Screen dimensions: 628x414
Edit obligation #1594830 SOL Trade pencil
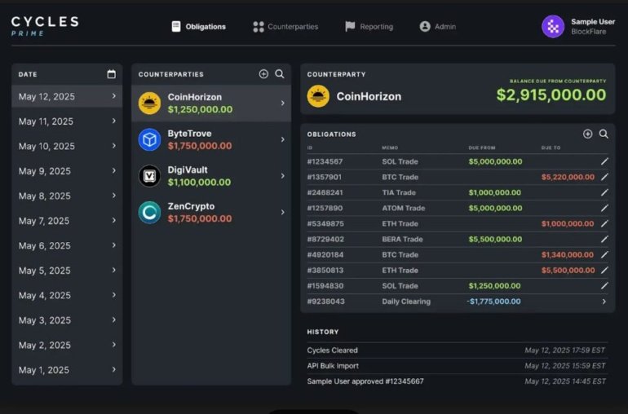tap(604, 286)
